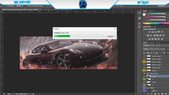The width and height of the screenshot is (169, 95).
Task: Hide the Sparks 3 copy 5 layer
Action: coord(144,56)
